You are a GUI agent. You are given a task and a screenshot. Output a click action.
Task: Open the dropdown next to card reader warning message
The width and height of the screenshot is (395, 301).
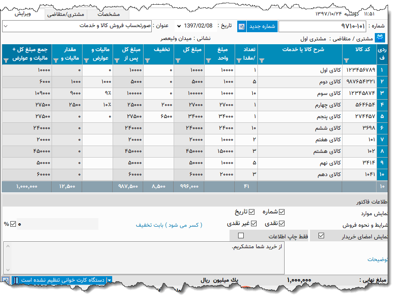click(x=109, y=280)
